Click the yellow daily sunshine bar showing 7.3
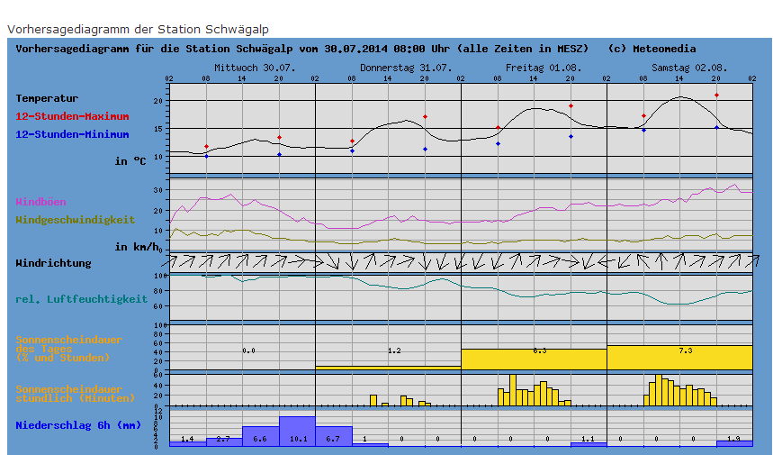 pyautogui.click(x=679, y=357)
